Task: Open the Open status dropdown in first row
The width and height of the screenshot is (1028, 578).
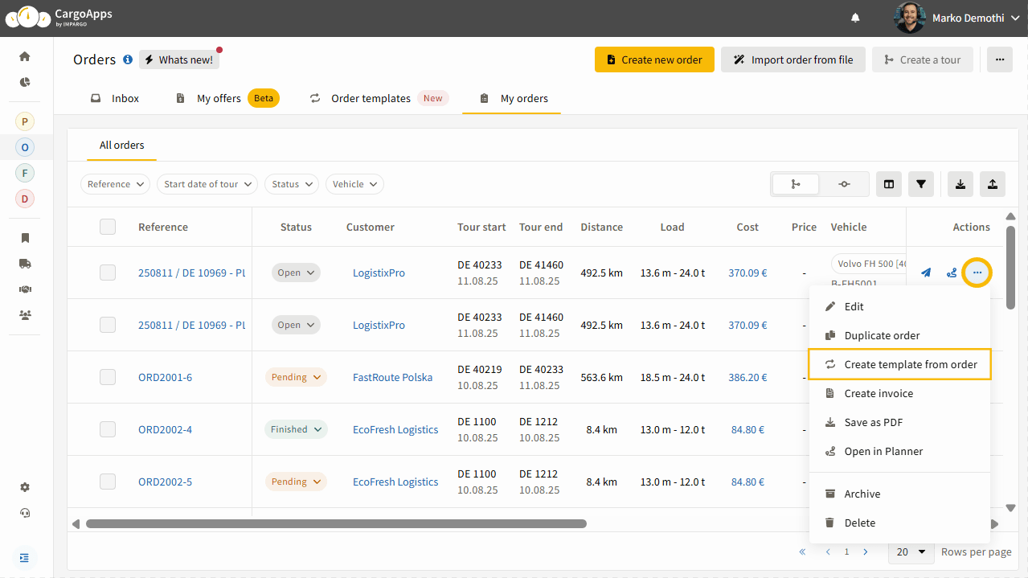Action: [296, 273]
